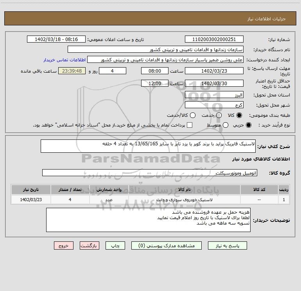This screenshot has width=301, height=291.
Task: Click the اطلاعات کالاهای مورد نیاز heading
Action: (x=261, y=159)
